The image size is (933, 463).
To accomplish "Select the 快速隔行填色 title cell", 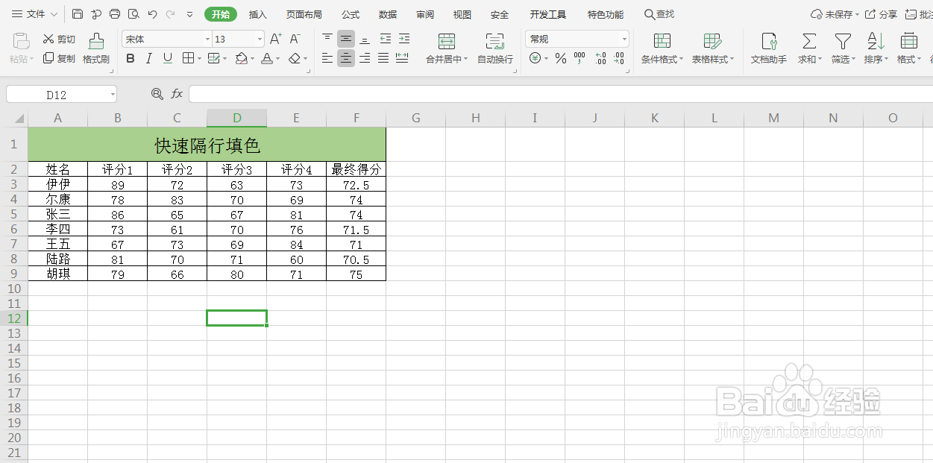I will pyautogui.click(x=207, y=145).
